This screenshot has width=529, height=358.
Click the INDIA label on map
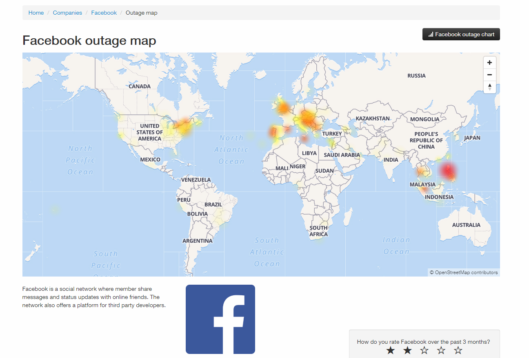[x=391, y=160]
